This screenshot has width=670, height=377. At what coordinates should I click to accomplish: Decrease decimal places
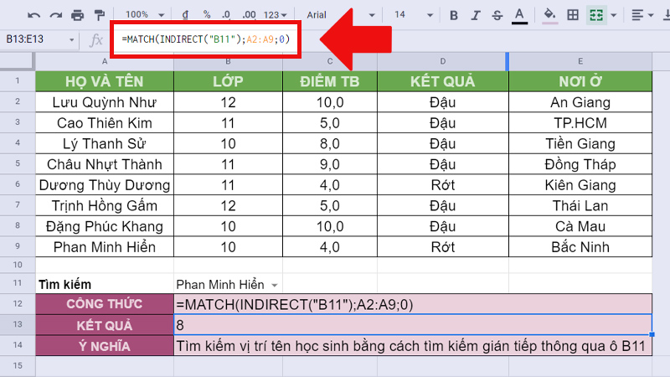(226, 14)
